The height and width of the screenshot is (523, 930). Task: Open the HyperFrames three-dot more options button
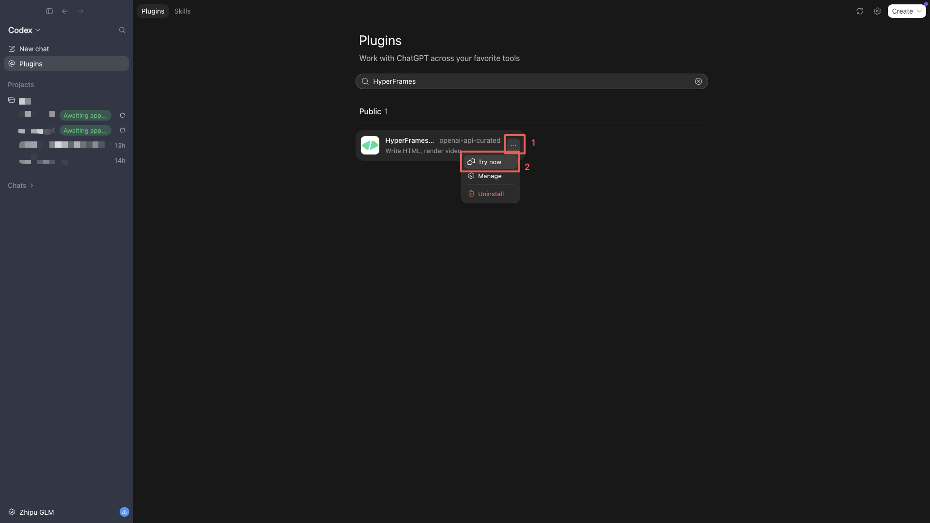pyautogui.click(x=513, y=145)
